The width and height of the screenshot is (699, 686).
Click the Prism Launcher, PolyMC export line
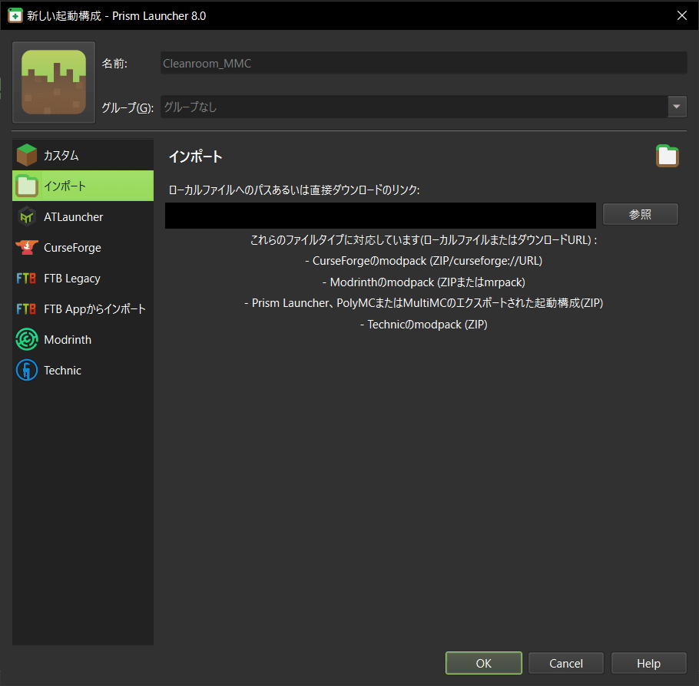423,303
